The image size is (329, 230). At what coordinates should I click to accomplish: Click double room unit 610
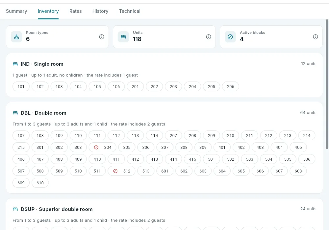(x=40, y=183)
